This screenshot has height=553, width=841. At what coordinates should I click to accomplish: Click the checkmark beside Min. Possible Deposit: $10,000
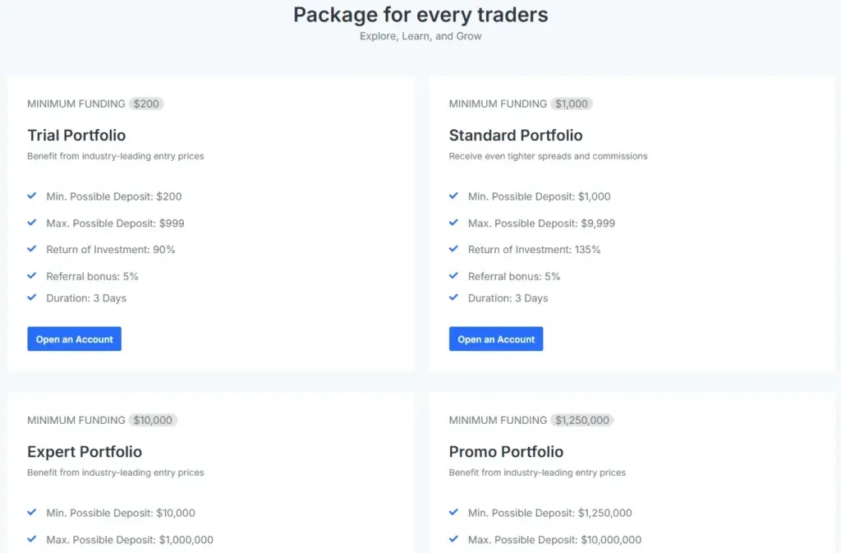[x=32, y=513]
